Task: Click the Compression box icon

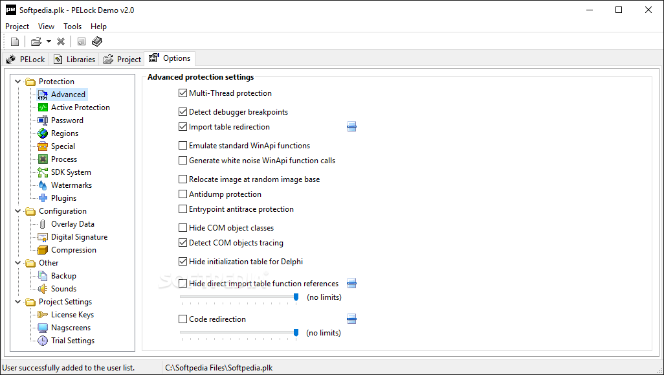Action: tap(43, 250)
